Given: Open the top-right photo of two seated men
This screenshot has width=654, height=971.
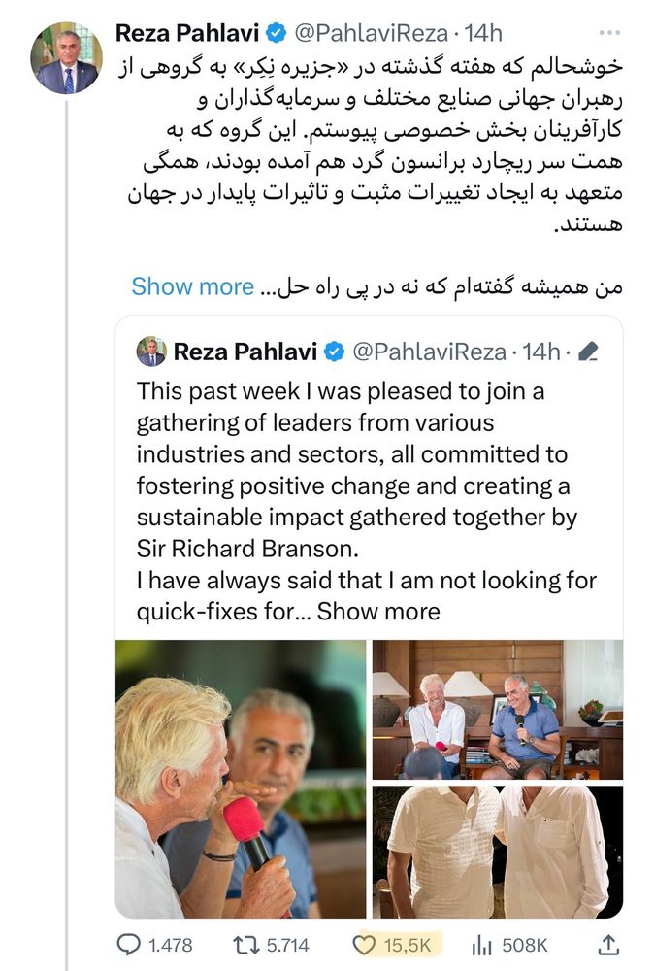Looking at the screenshot, I should pos(497,708).
